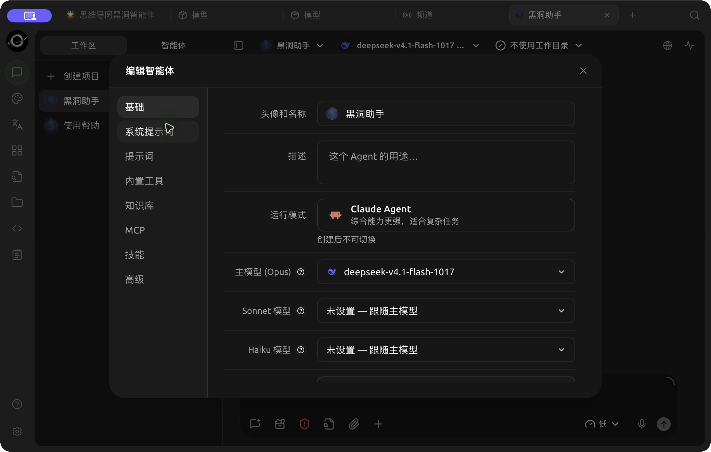Viewport: 711px width, 452px height.
Task: Add a new tab with plus button
Action: [632, 15]
